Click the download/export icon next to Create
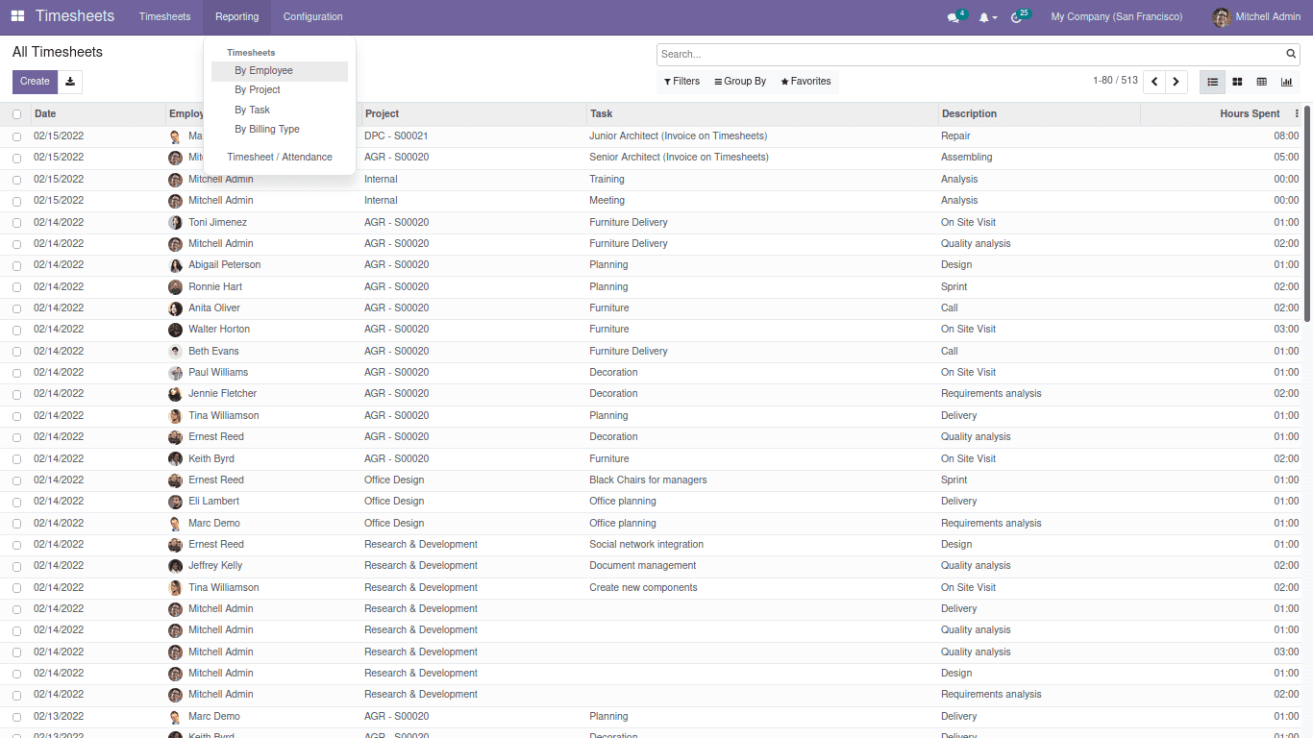This screenshot has width=1313, height=738. (70, 82)
